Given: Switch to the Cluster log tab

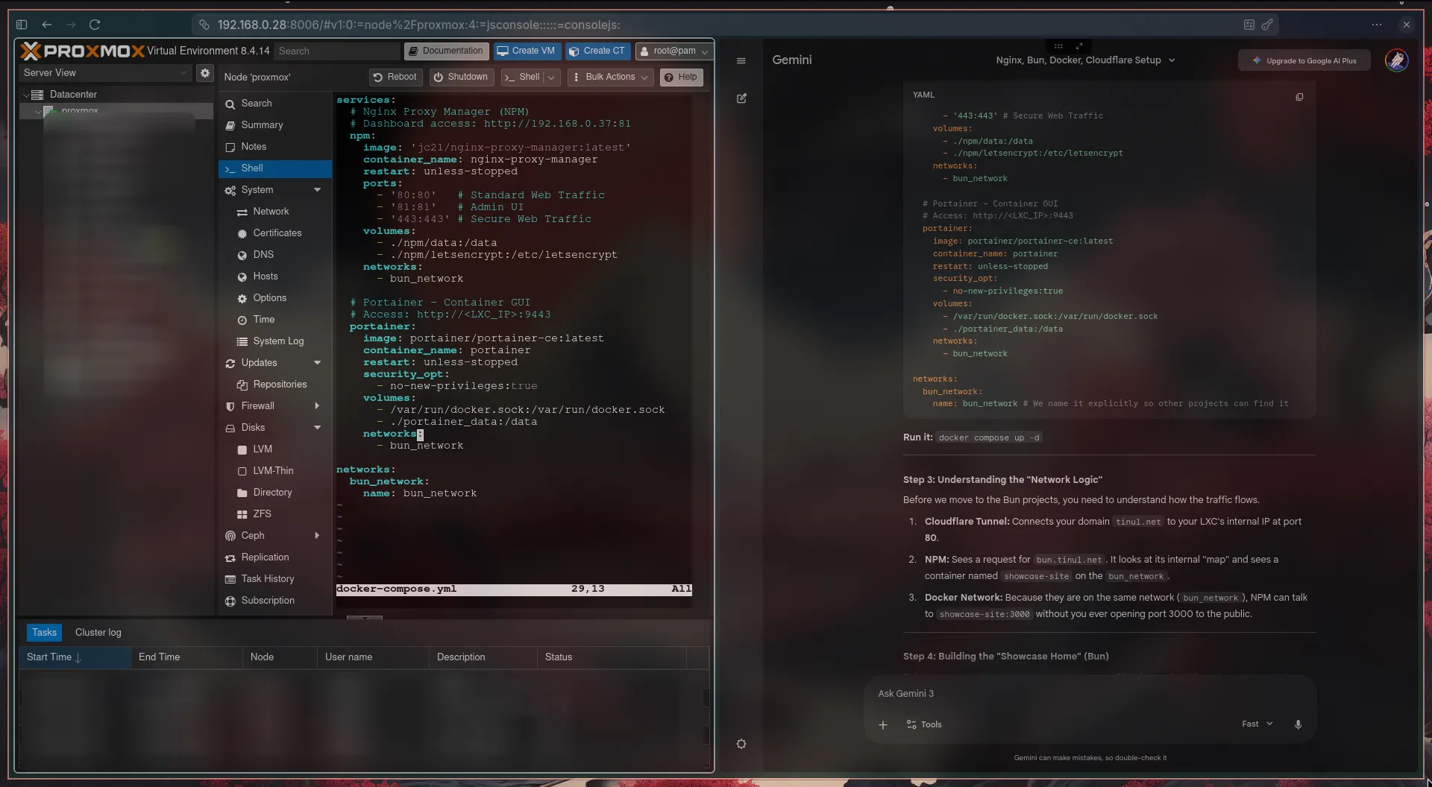Looking at the screenshot, I should pos(98,633).
